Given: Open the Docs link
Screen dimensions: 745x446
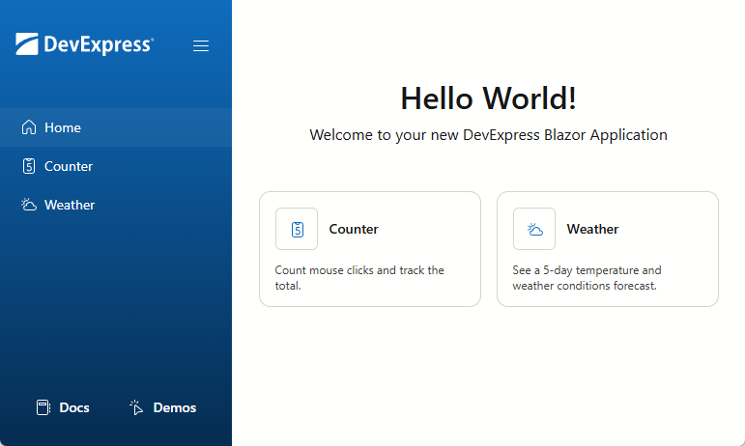Looking at the screenshot, I should pos(63,407).
